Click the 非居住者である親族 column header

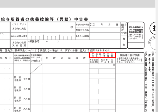click(x=94, y=61)
